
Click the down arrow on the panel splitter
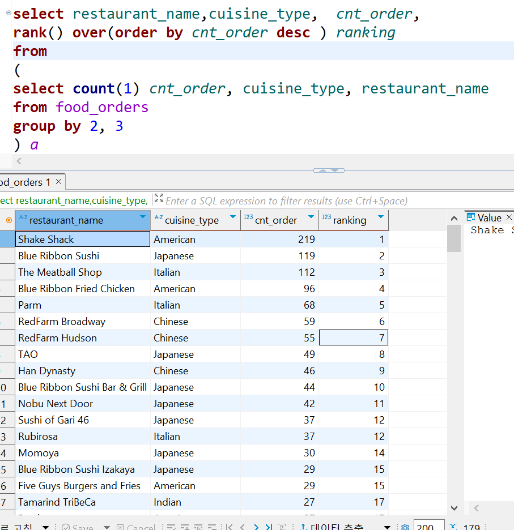coord(335,170)
